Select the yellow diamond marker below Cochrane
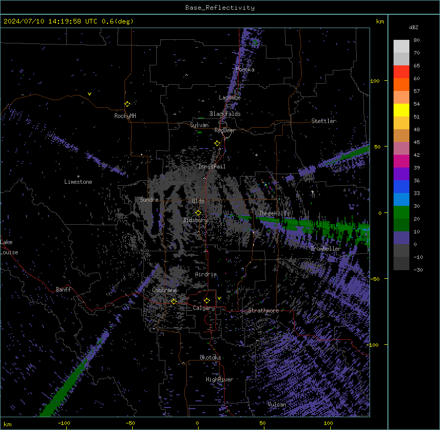 point(174,302)
